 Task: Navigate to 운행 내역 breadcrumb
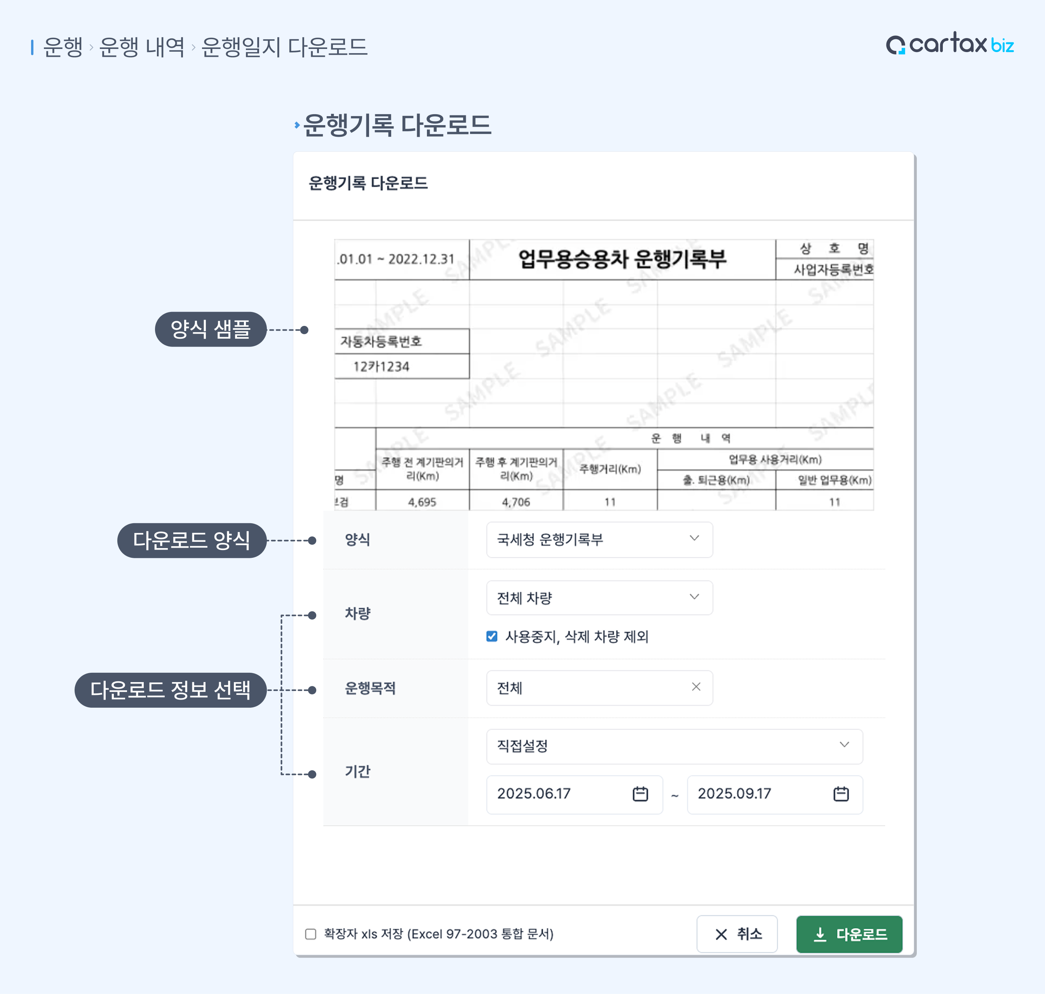(x=141, y=47)
